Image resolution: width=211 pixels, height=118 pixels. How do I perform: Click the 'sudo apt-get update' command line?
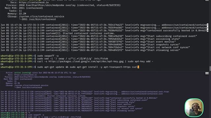[x=87, y=67]
